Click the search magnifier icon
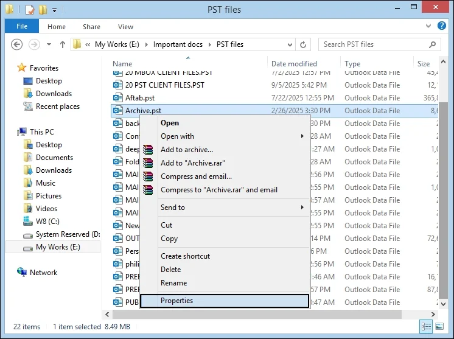The width and height of the screenshot is (454, 339). click(433, 44)
